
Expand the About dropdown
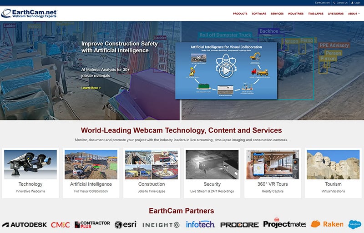pyautogui.click(x=354, y=14)
